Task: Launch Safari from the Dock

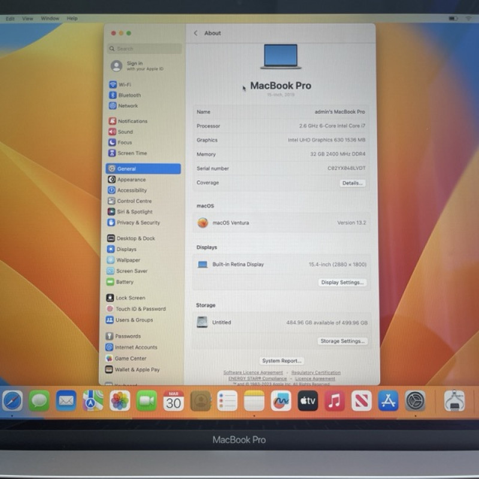Action: coord(12,401)
